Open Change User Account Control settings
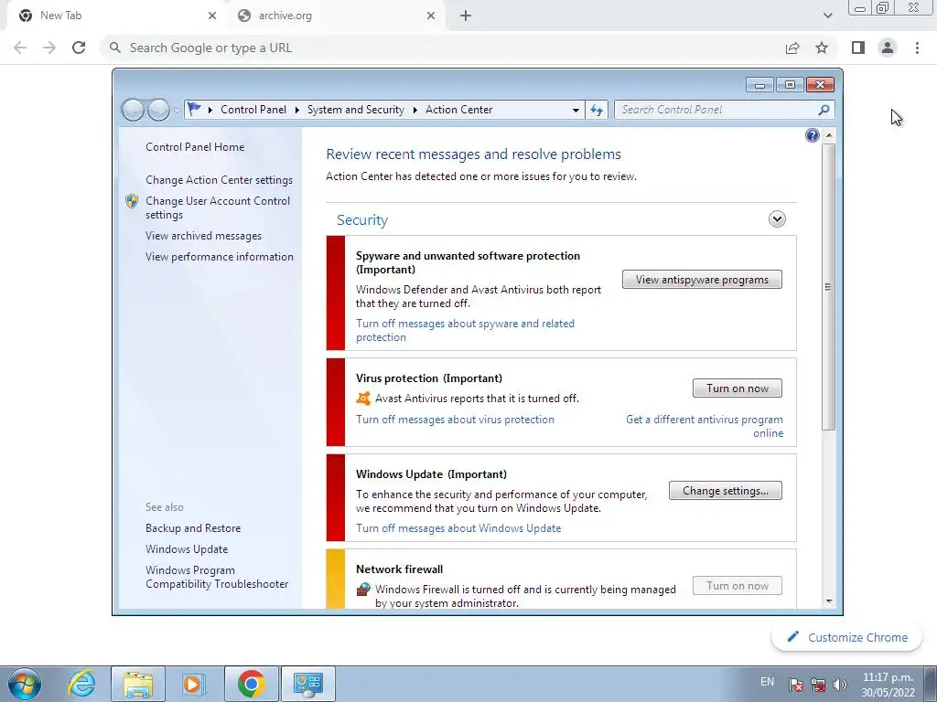The image size is (937, 702). coord(218,207)
